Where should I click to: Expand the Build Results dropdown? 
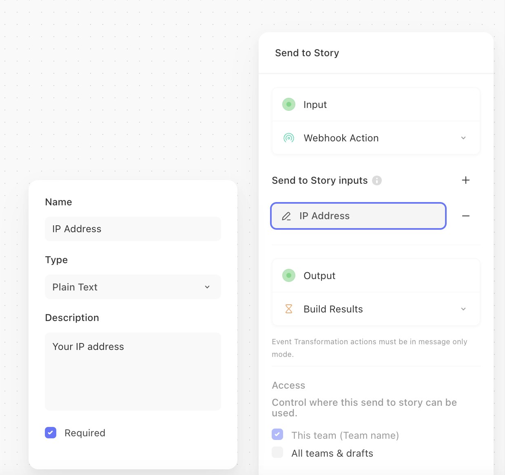coord(463,309)
